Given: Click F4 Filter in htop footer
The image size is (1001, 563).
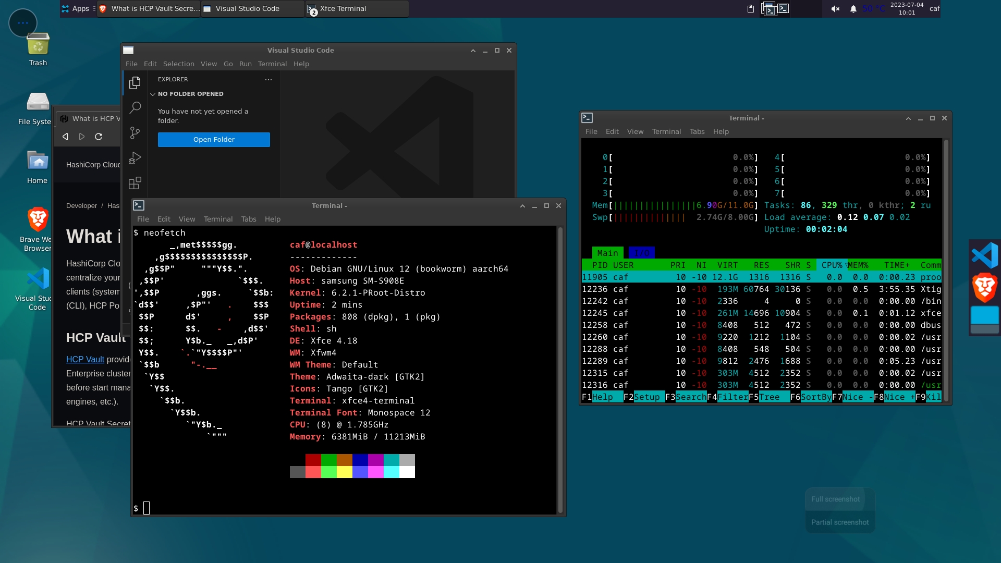Looking at the screenshot, I should tap(728, 397).
